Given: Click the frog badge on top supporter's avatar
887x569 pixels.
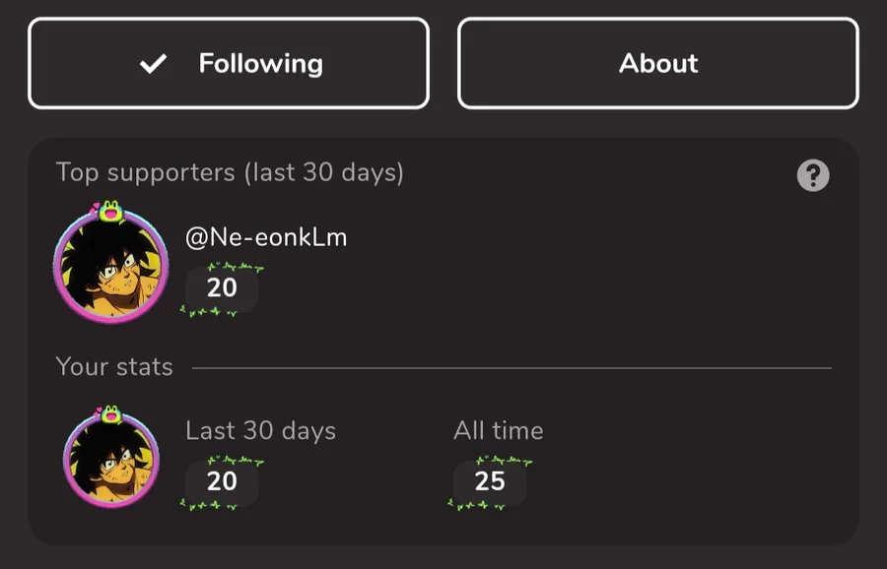Looking at the screenshot, I should click(x=109, y=211).
